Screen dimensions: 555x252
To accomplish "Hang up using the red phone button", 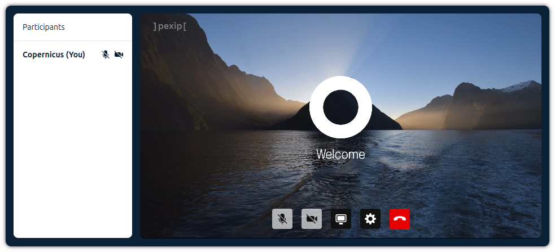I will [400, 219].
